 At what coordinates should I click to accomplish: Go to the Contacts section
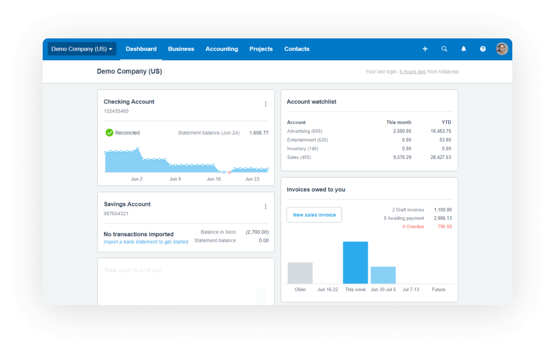click(297, 49)
